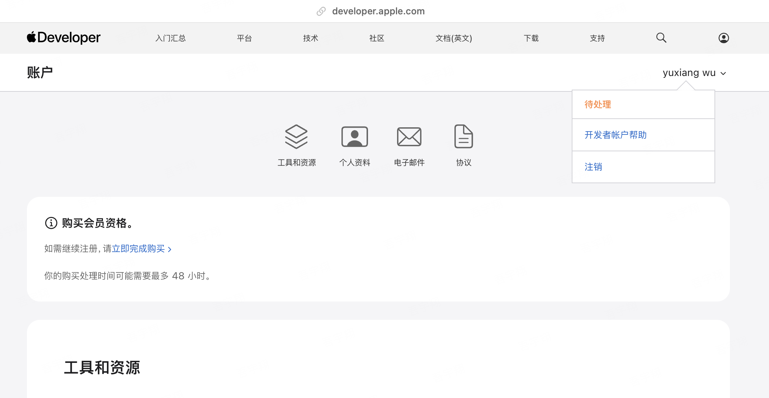Click the account avatar icon top right

724,38
